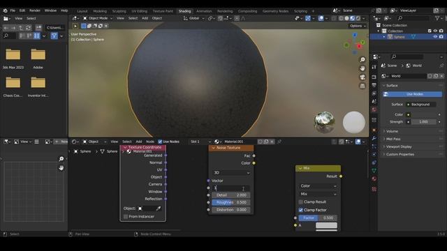Viewport: 447px width, 251px height.
Task: Collapse the Collection tree row
Action: (x=379, y=31)
